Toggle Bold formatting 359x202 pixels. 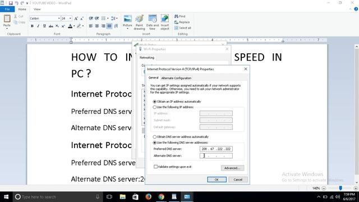(32, 26)
